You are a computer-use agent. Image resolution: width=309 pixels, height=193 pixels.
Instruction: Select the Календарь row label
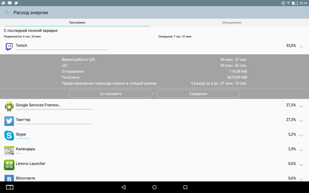pos(26,149)
